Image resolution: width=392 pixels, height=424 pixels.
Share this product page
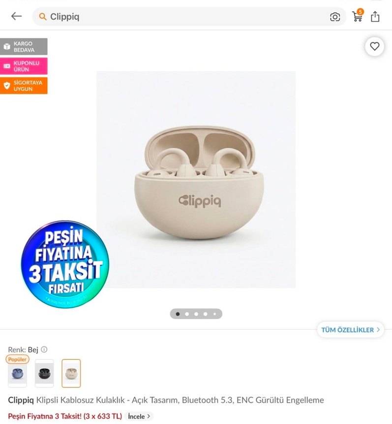tap(375, 16)
